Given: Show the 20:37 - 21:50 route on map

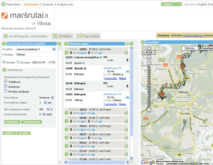Looking at the screenshot, I should [x=126, y=138].
